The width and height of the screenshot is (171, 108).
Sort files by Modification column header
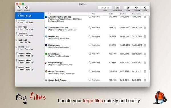point(137,14)
